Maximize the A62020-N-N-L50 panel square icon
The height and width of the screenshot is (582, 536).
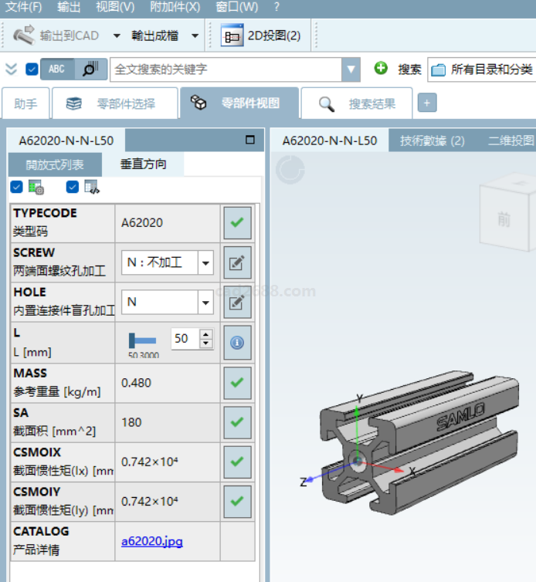[249, 140]
